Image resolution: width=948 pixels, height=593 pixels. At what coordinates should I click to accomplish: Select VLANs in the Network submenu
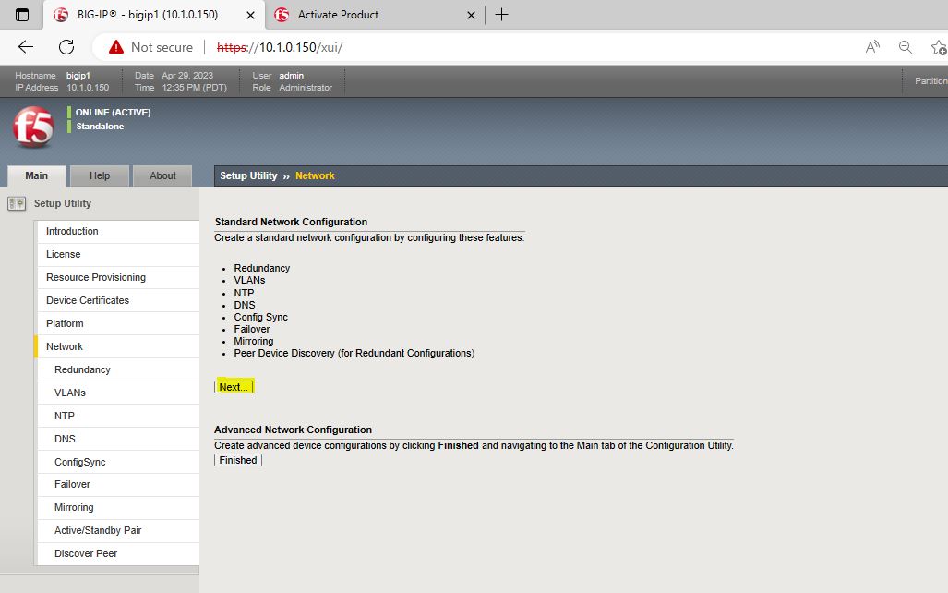click(70, 393)
